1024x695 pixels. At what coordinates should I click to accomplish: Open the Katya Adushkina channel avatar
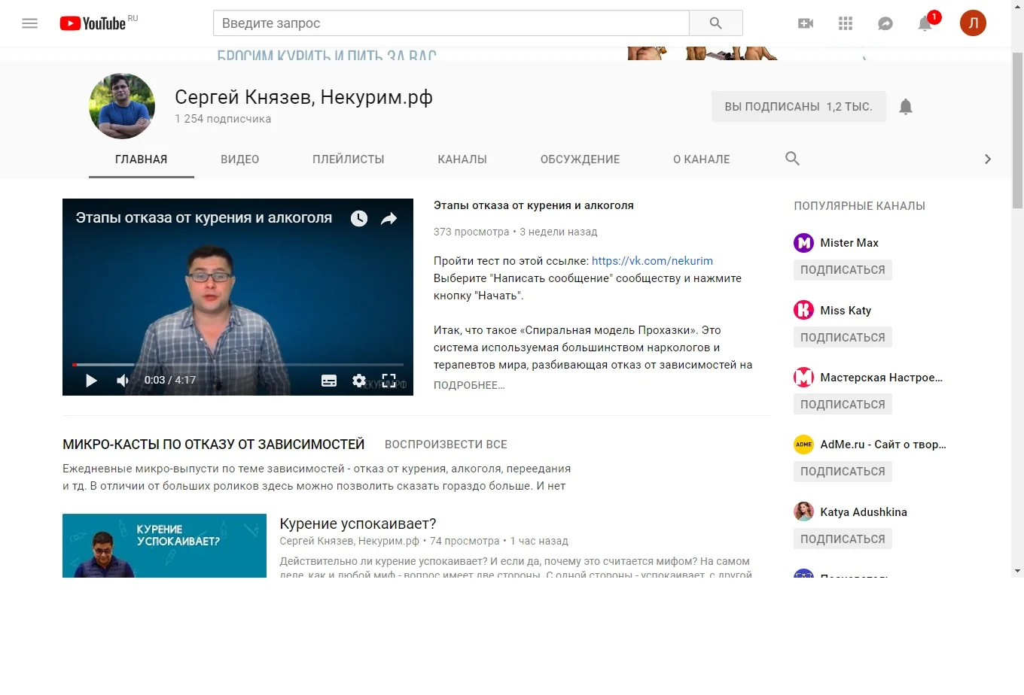click(804, 511)
